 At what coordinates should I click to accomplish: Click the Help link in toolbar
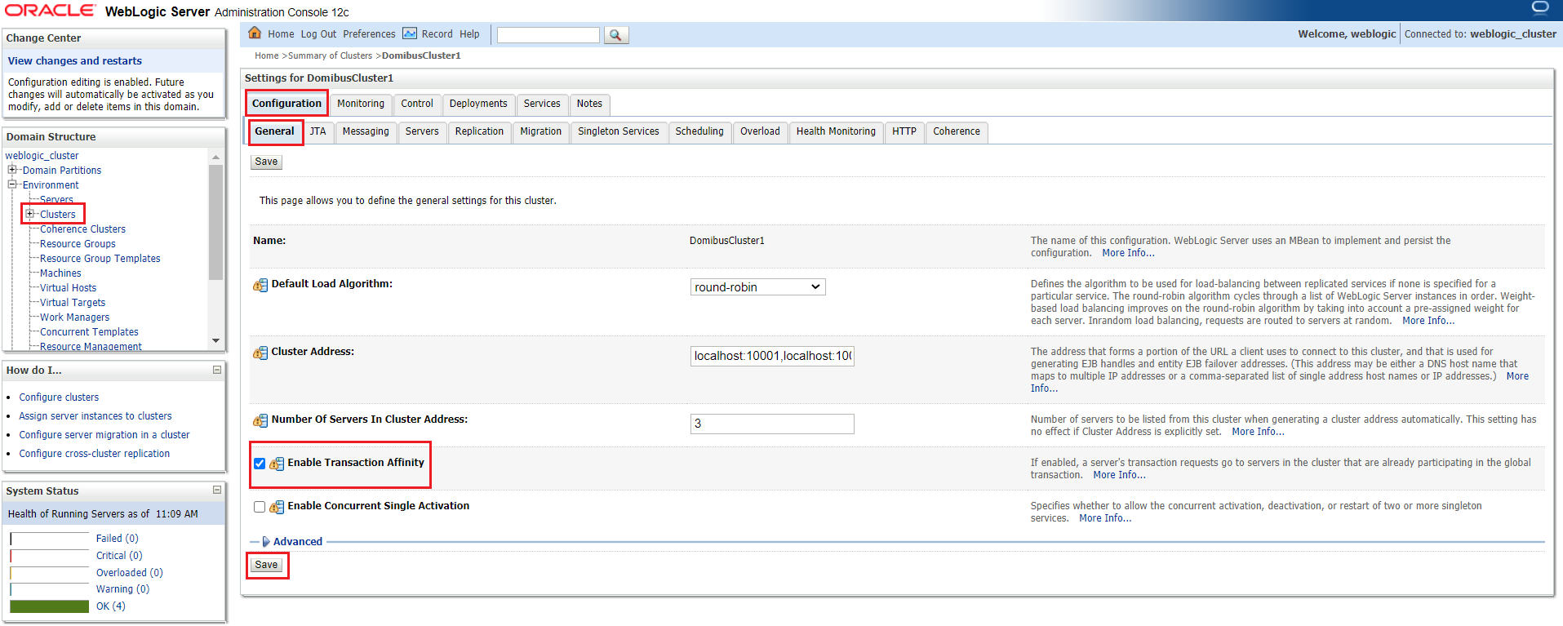(469, 34)
